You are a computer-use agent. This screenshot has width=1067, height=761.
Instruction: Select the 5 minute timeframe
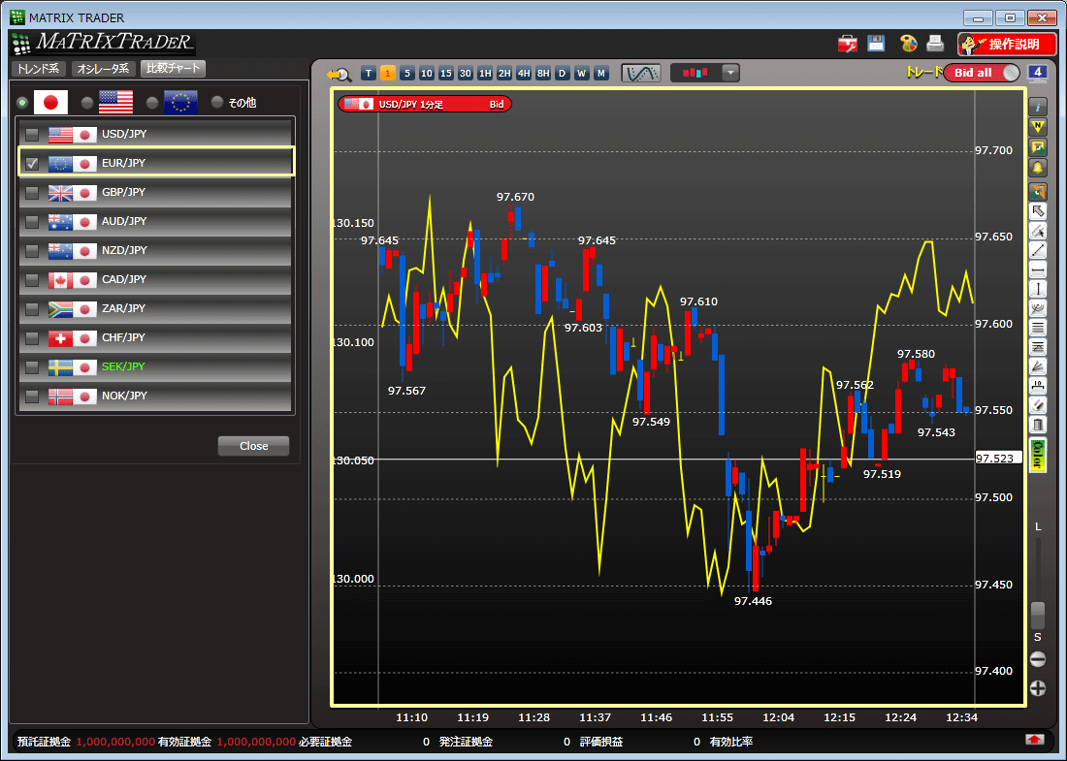click(x=407, y=74)
